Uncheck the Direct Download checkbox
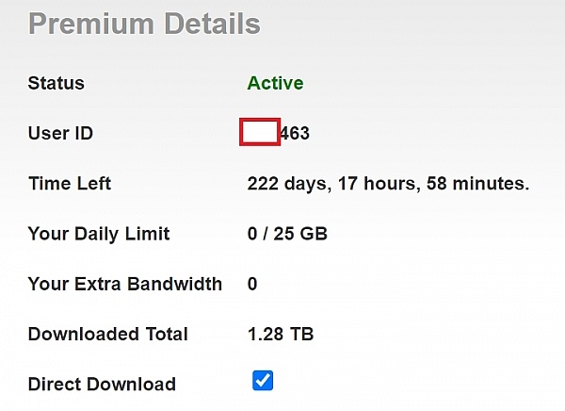Image resolution: width=565 pixels, height=411 pixels. click(263, 381)
